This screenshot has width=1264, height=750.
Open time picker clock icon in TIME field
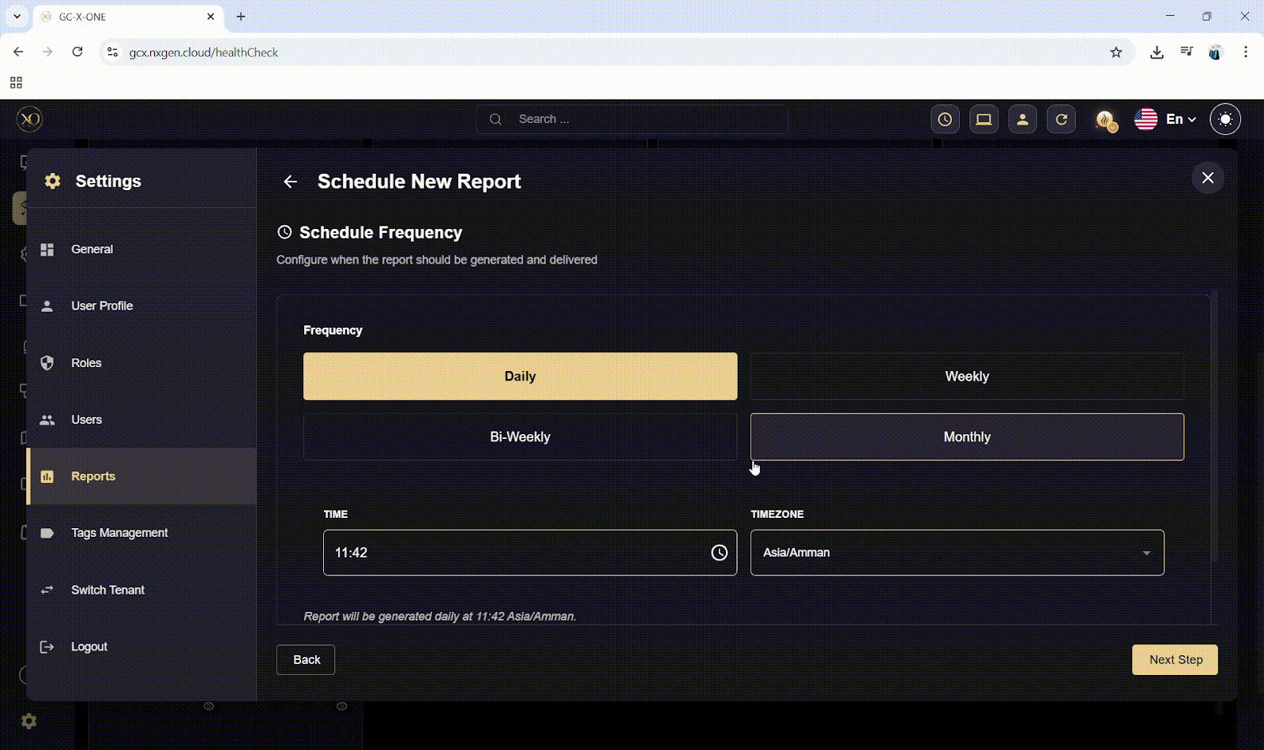(x=719, y=553)
